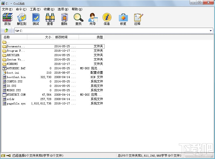Image resolution: width=215 pixels, height=159 pixels.
Task: Open the 命令(C) menu
Action: [21, 9]
